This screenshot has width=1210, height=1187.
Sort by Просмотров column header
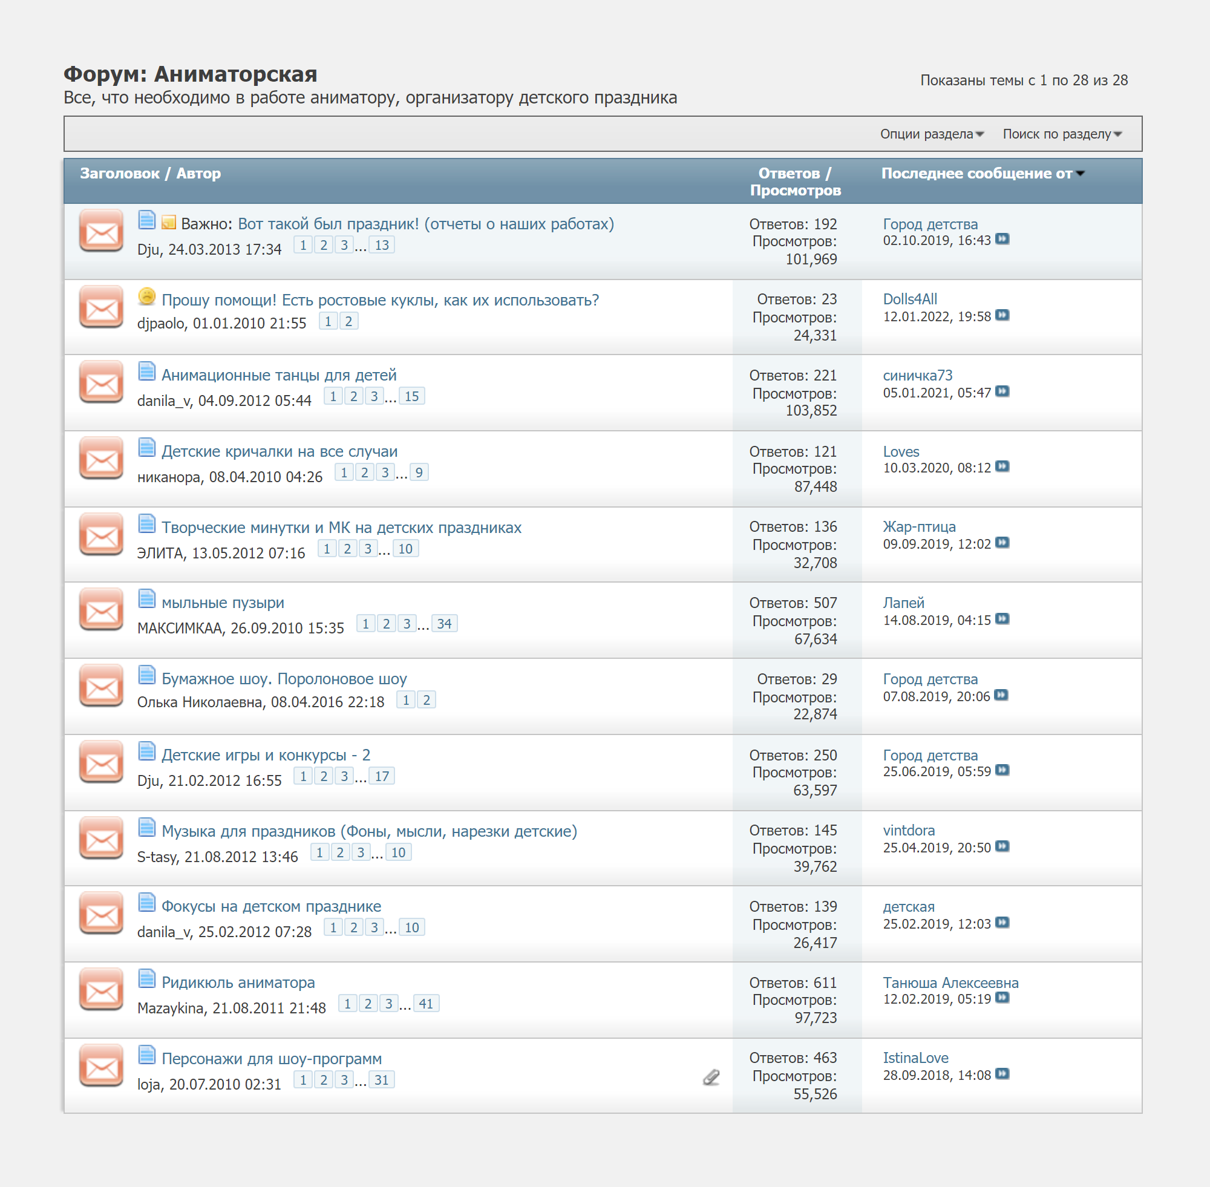[x=796, y=190]
